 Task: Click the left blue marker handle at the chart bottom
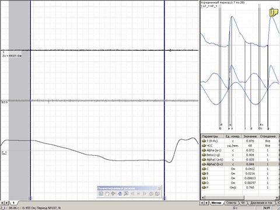click(30, 198)
